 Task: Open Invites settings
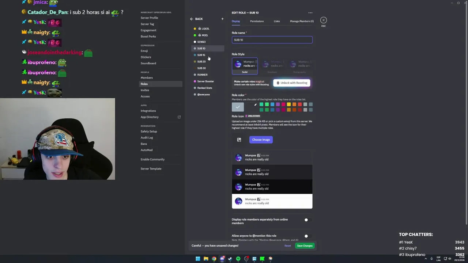click(145, 90)
